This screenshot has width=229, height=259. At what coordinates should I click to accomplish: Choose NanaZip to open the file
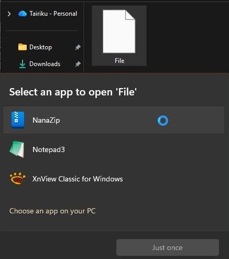pos(114,120)
